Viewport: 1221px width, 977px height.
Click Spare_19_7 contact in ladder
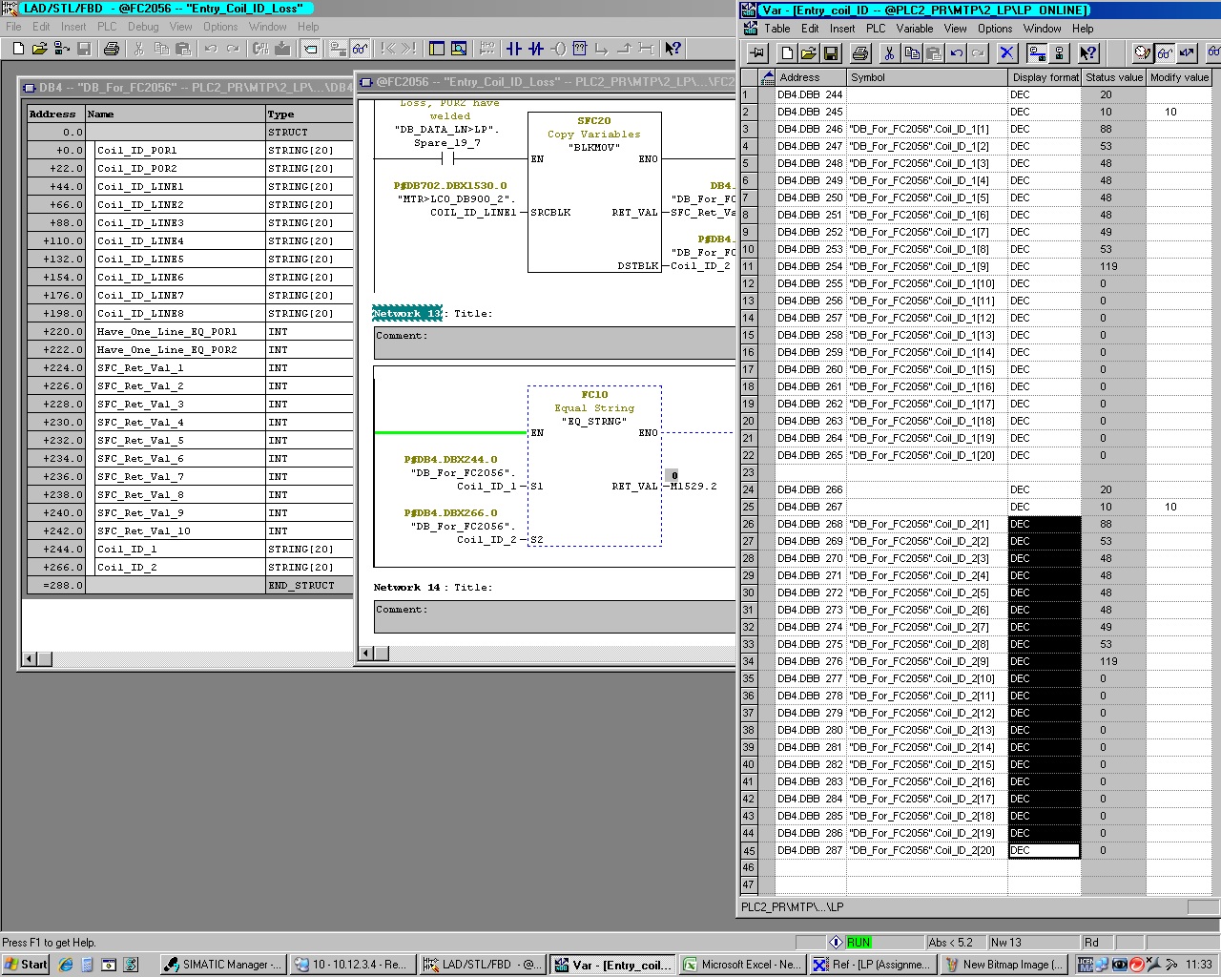click(446, 158)
